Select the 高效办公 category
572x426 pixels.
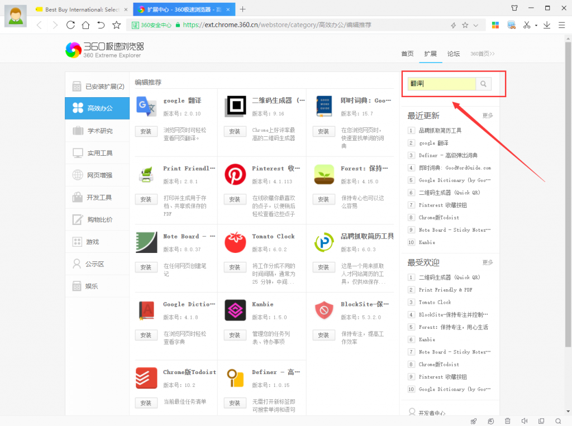97,108
